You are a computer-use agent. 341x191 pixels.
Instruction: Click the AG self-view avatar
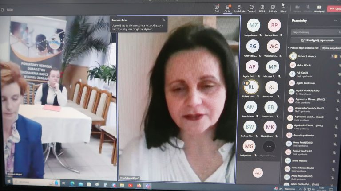[258, 173]
